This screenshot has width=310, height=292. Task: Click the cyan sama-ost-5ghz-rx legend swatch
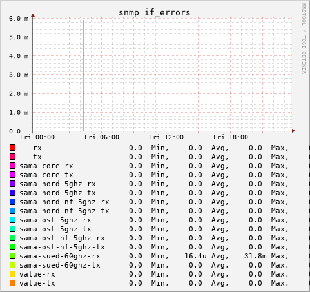point(12,220)
